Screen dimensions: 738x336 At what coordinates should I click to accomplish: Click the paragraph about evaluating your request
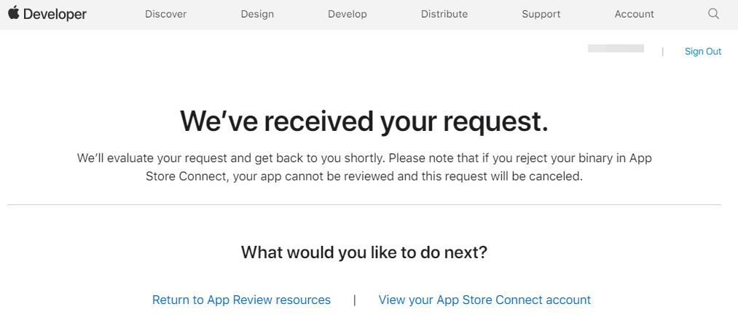[364, 167]
